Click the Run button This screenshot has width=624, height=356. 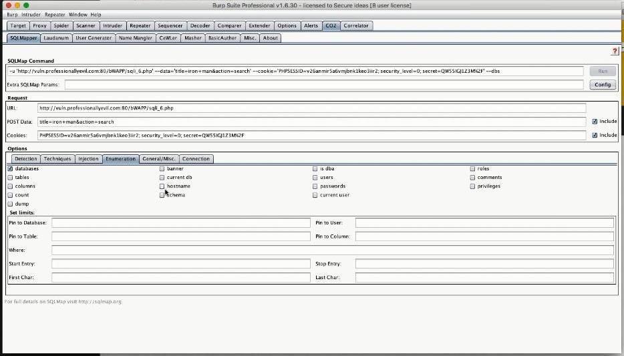point(603,71)
